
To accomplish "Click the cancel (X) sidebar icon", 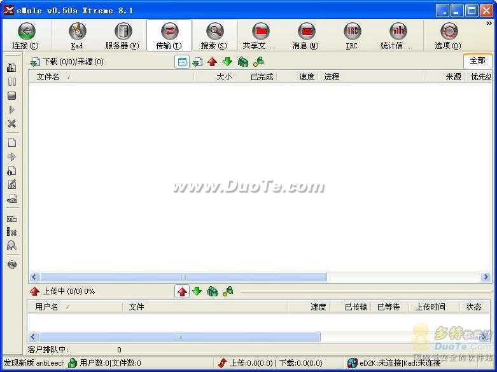I will point(11,124).
